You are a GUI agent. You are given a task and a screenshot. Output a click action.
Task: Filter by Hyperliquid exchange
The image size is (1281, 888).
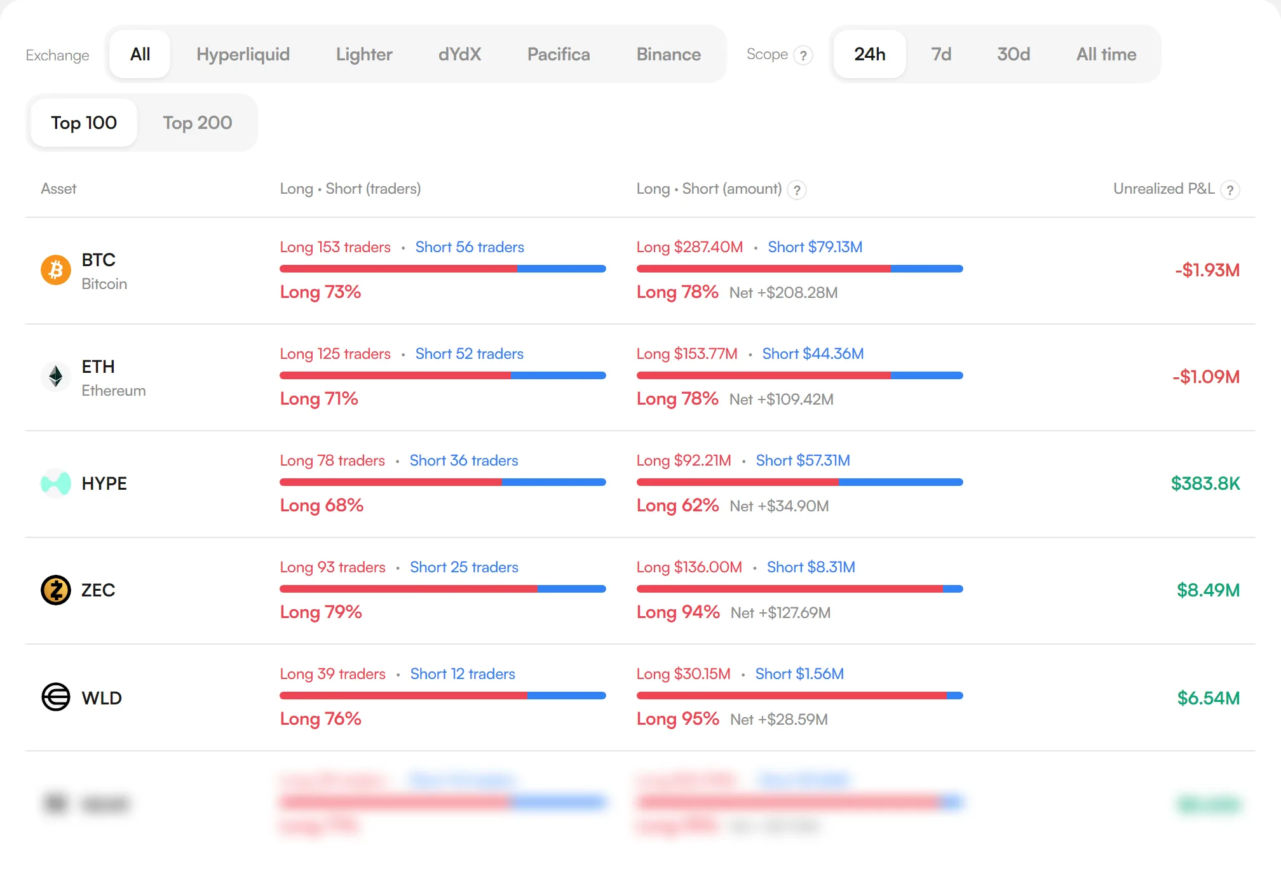tap(243, 54)
